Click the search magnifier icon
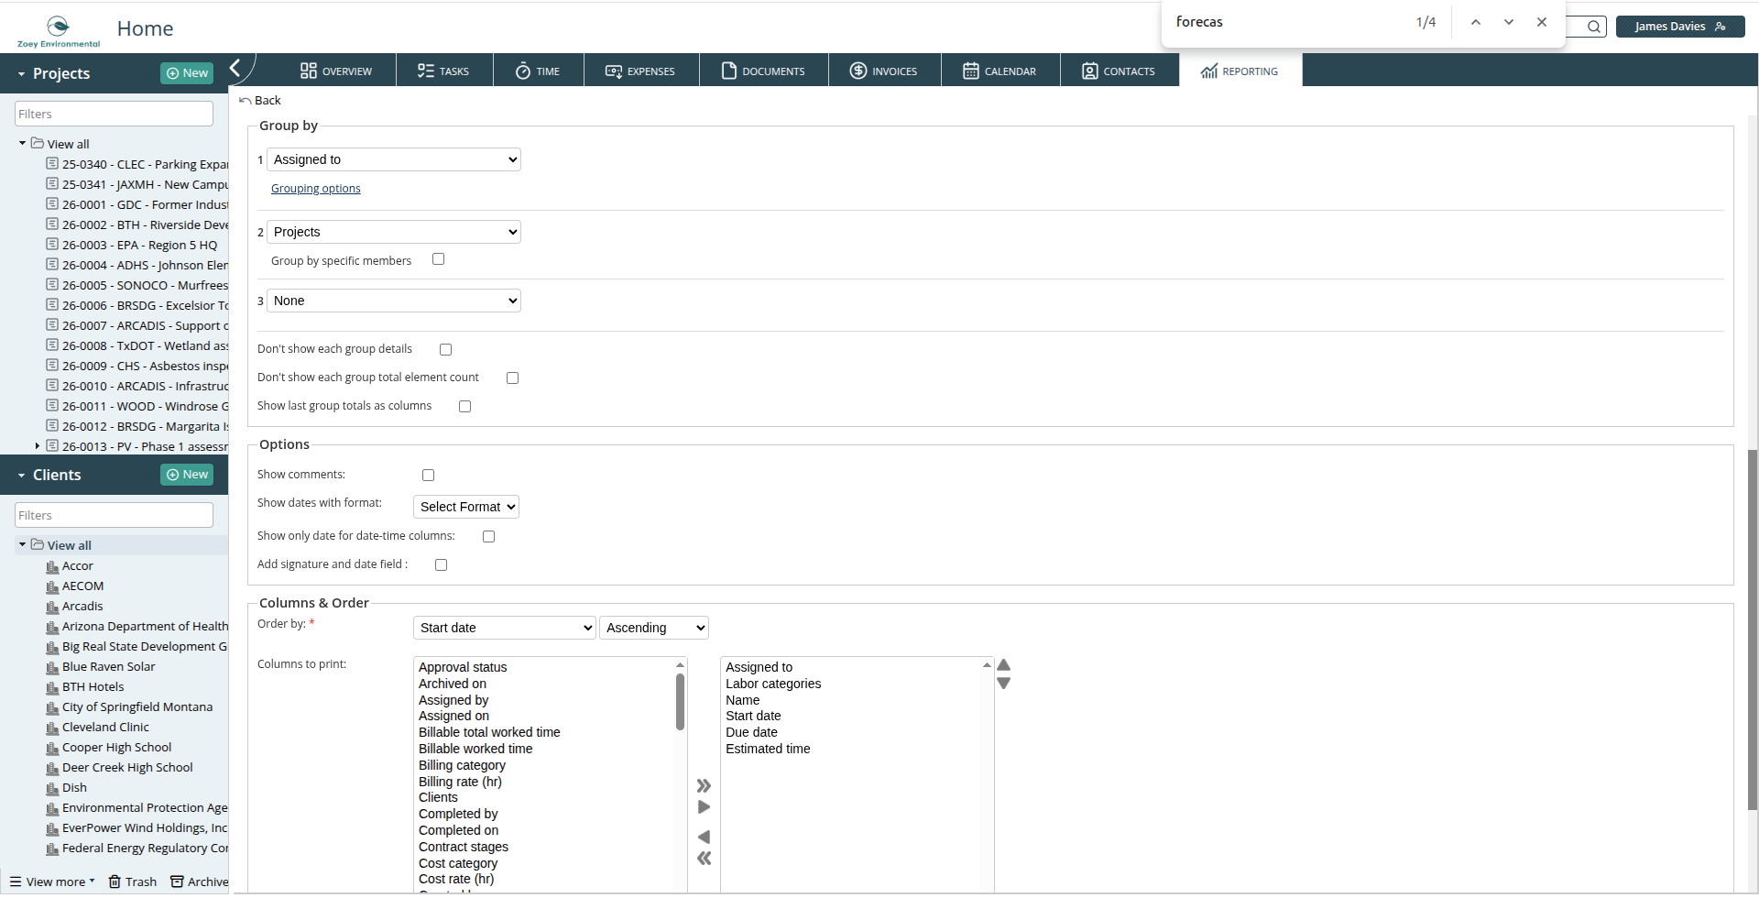The width and height of the screenshot is (1759, 898). tap(1594, 27)
